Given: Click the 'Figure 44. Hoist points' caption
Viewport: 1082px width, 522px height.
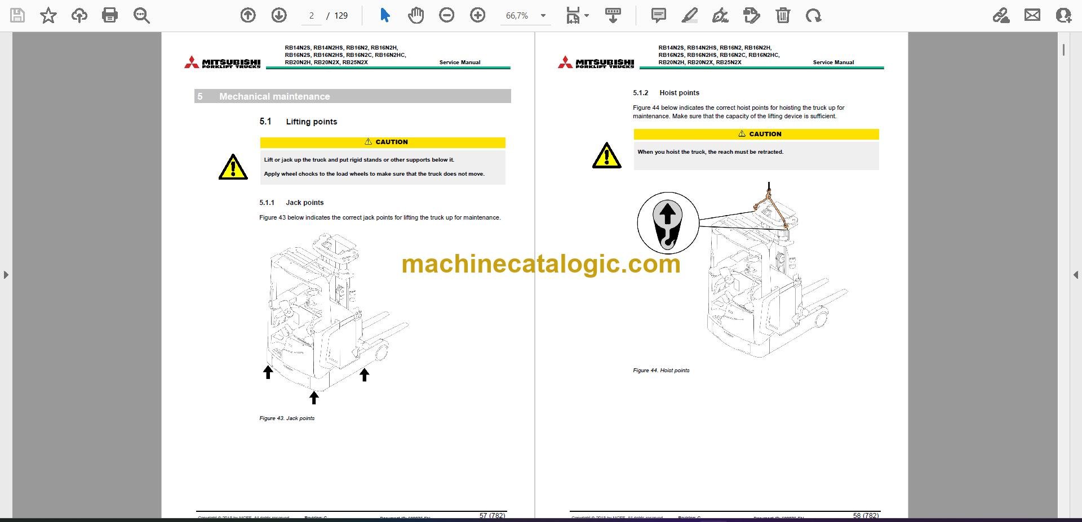Looking at the screenshot, I should (x=661, y=371).
